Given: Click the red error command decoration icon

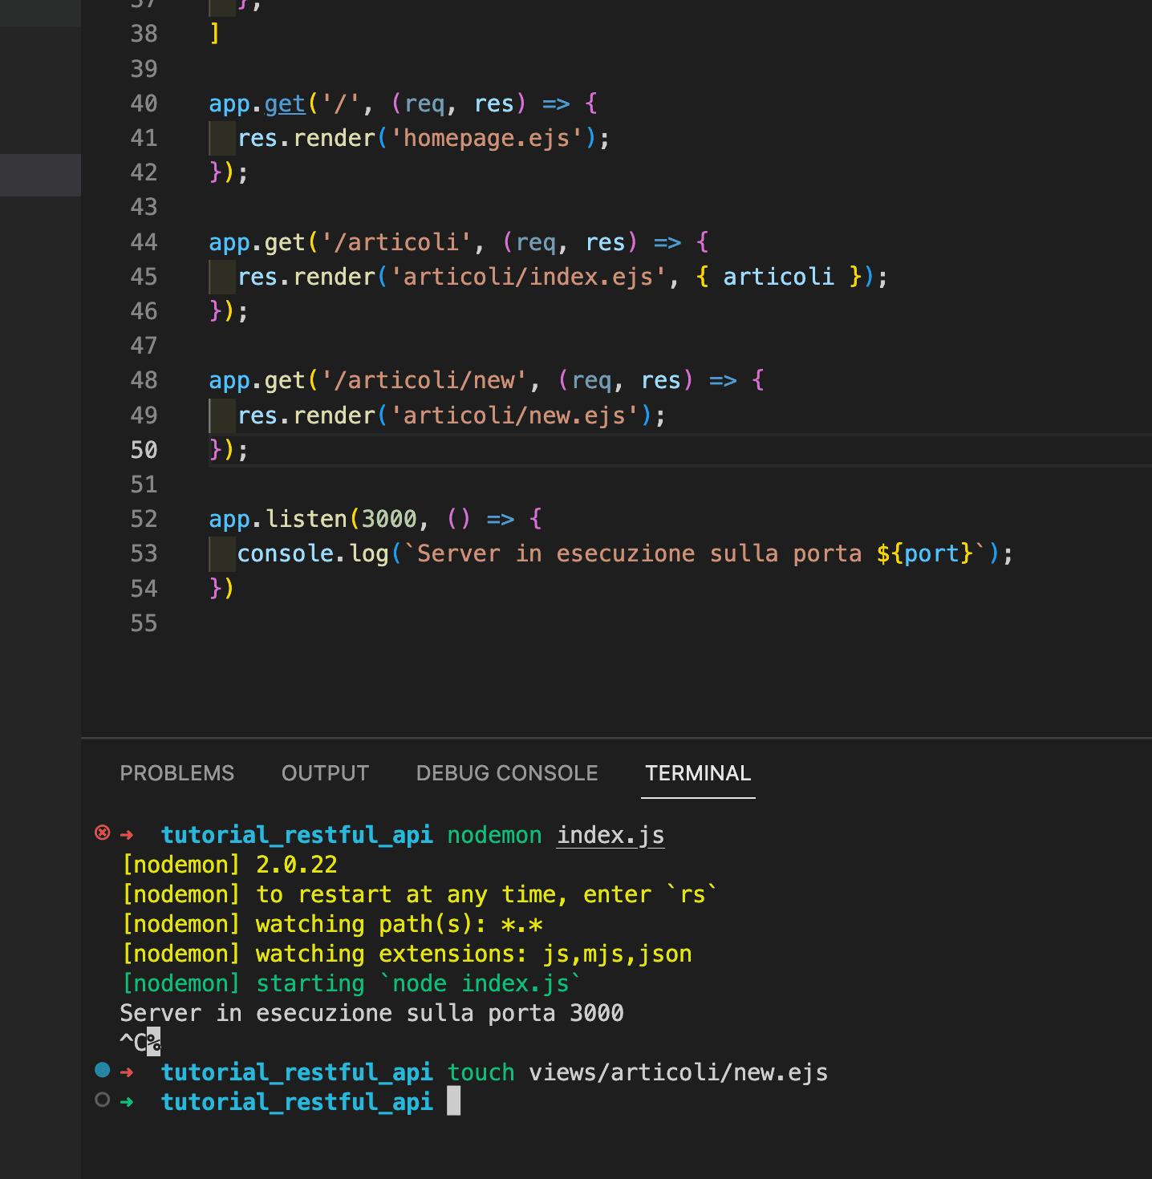Looking at the screenshot, I should [102, 833].
